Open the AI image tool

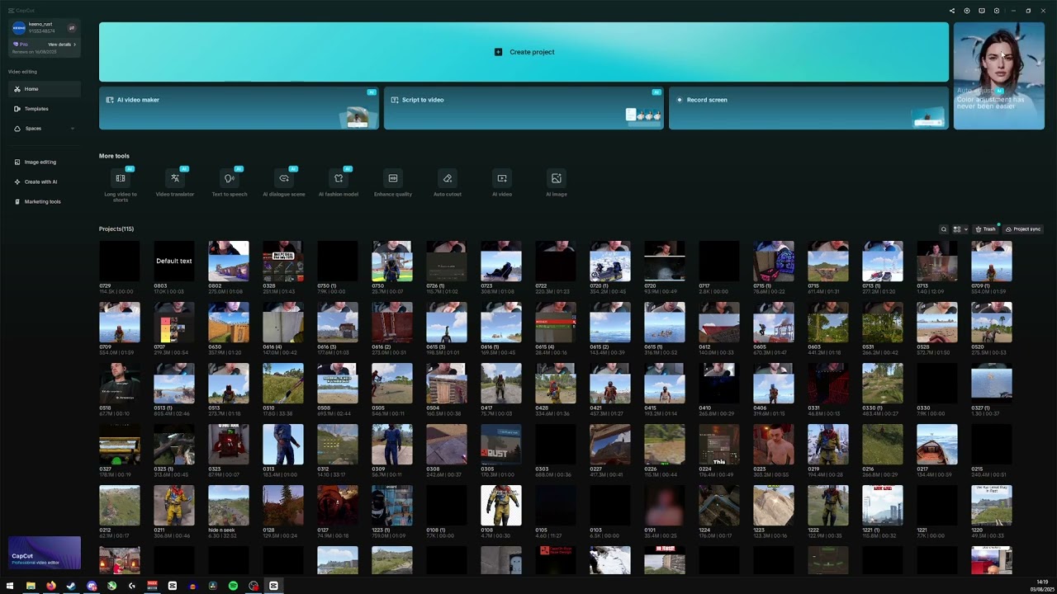tap(557, 182)
